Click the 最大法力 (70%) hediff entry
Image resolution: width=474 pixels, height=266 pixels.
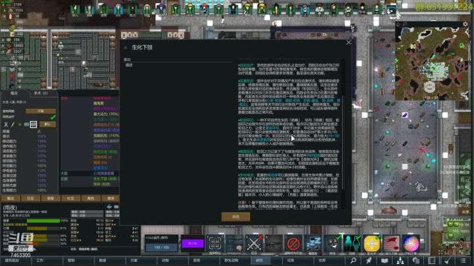click(x=106, y=114)
